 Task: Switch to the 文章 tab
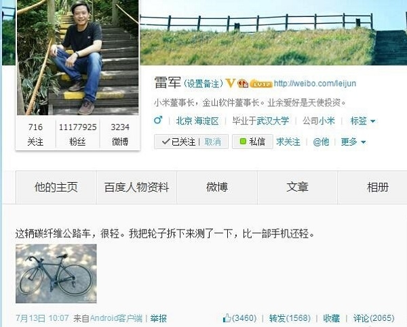point(298,187)
